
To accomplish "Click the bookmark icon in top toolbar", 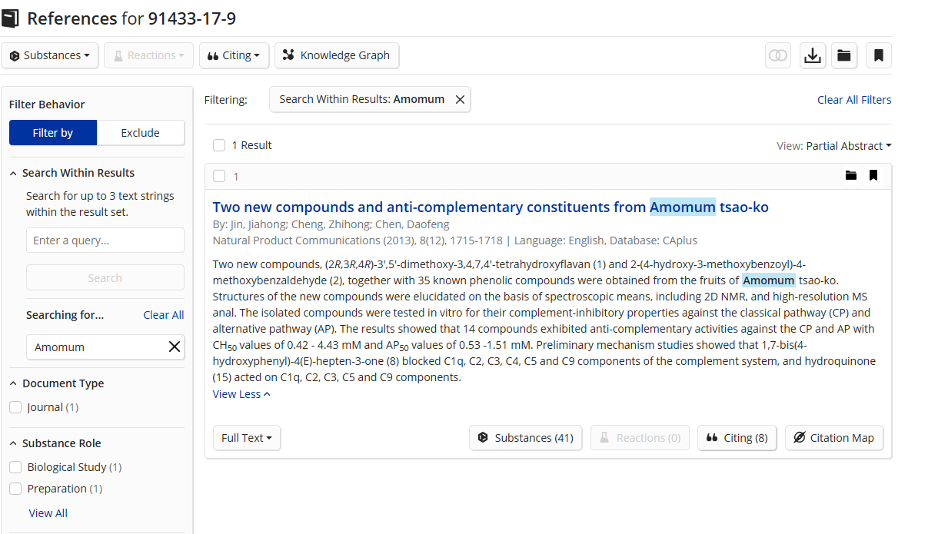I will (x=878, y=55).
